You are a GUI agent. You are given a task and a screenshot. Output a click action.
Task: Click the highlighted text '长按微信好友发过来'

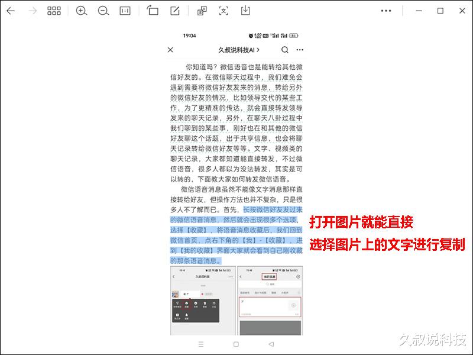(273, 209)
